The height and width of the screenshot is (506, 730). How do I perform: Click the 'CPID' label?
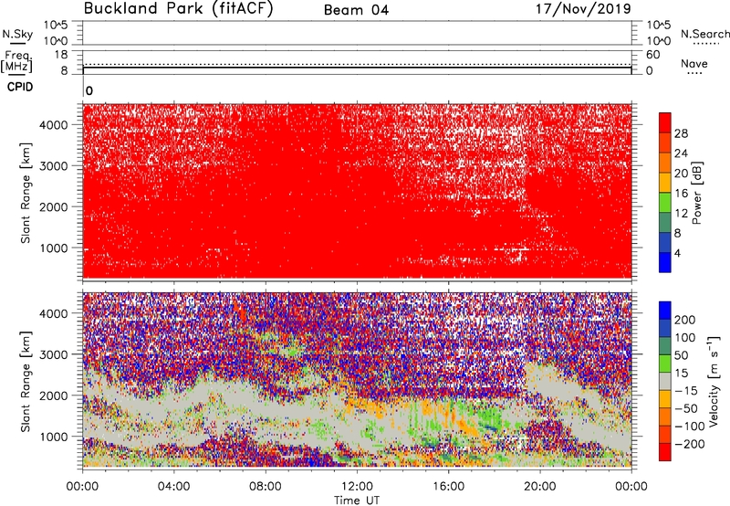(20, 87)
